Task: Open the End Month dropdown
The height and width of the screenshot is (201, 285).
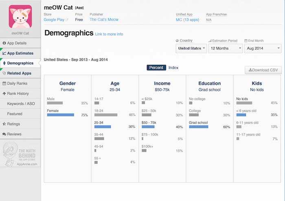Action: 262,48
